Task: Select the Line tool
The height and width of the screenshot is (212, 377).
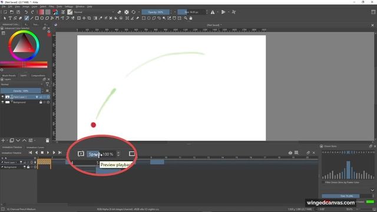Action: point(32,18)
